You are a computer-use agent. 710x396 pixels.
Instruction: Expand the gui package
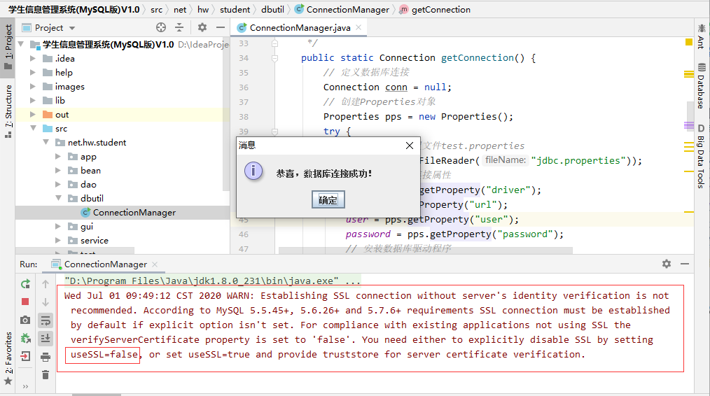pos(58,226)
